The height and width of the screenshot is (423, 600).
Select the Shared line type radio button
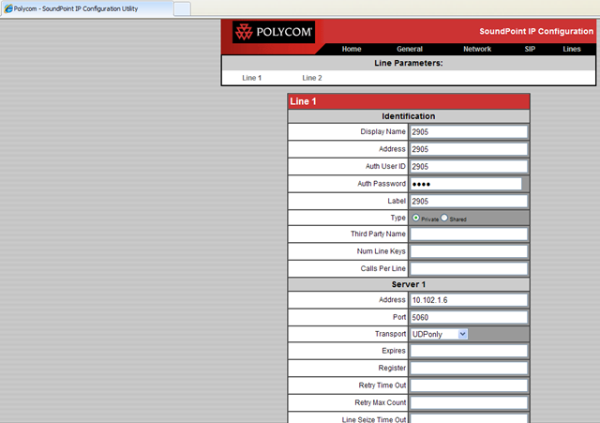tap(443, 218)
